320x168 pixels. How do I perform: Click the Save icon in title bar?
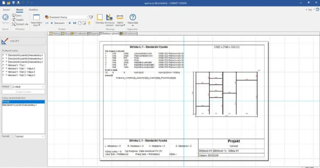click(13, 3)
